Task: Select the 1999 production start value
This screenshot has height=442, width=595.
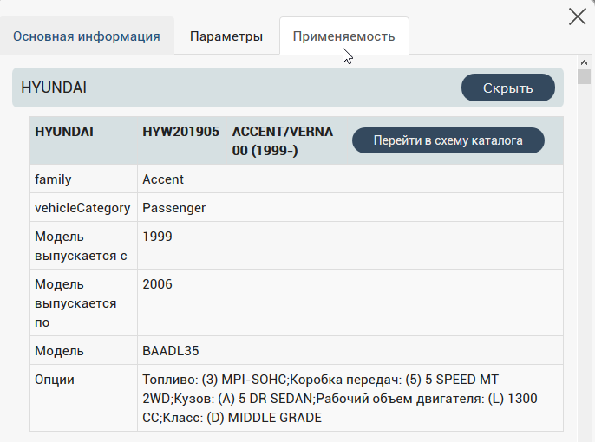Action: (x=157, y=237)
